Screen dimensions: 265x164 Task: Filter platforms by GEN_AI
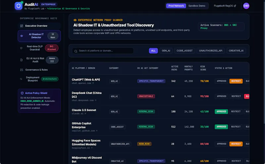166,51
